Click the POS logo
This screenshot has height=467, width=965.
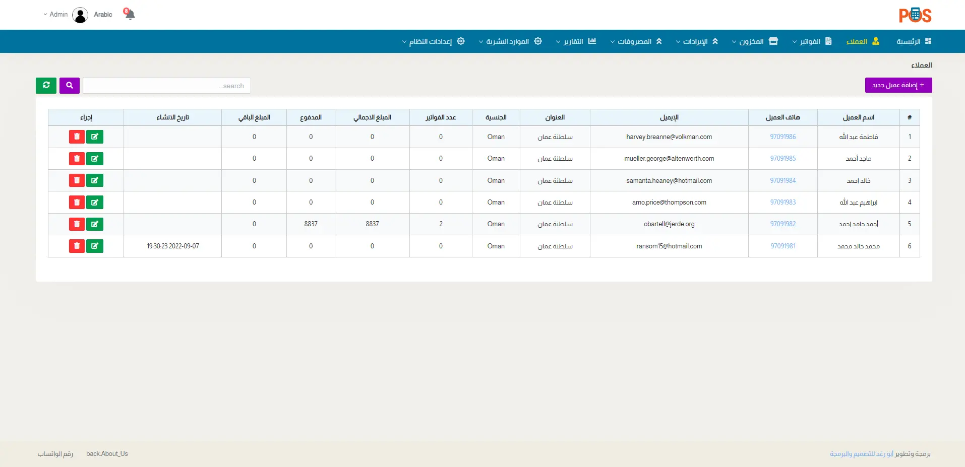click(915, 15)
